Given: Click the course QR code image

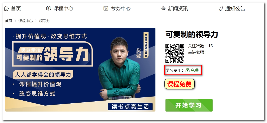Looking at the screenshot, I should 175,53.
